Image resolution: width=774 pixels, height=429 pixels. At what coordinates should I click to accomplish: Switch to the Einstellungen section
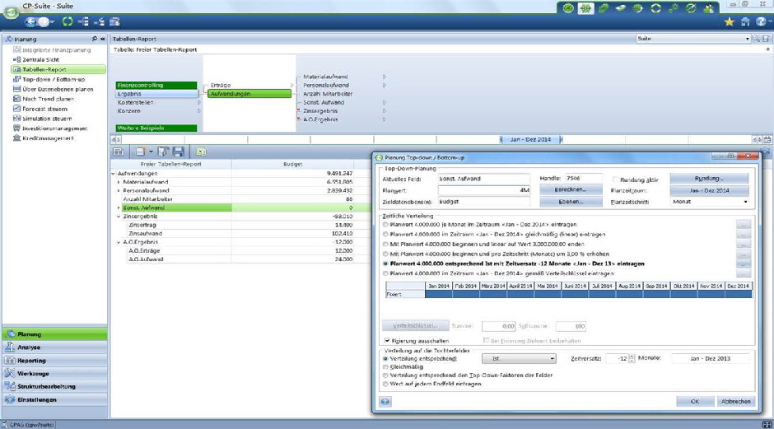[x=55, y=399]
